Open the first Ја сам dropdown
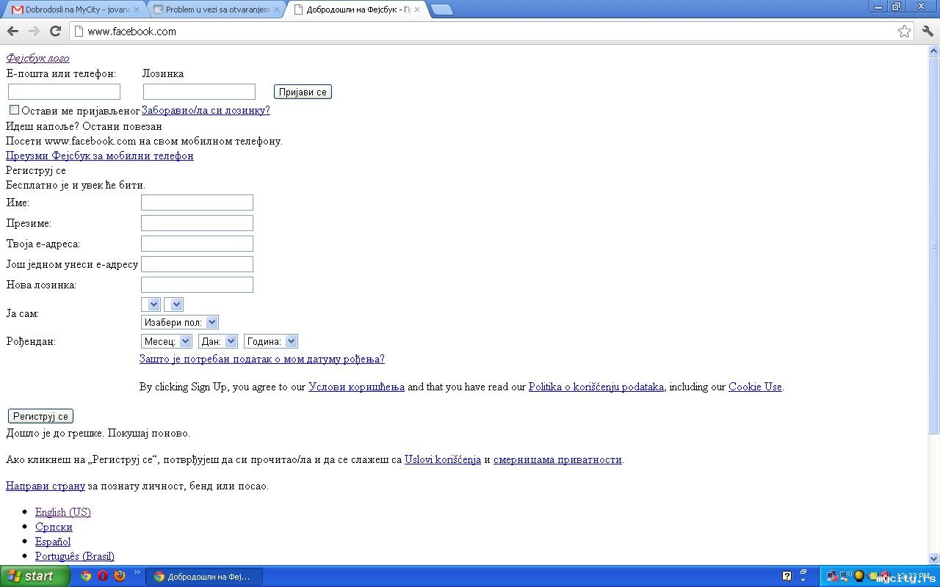 151,305
